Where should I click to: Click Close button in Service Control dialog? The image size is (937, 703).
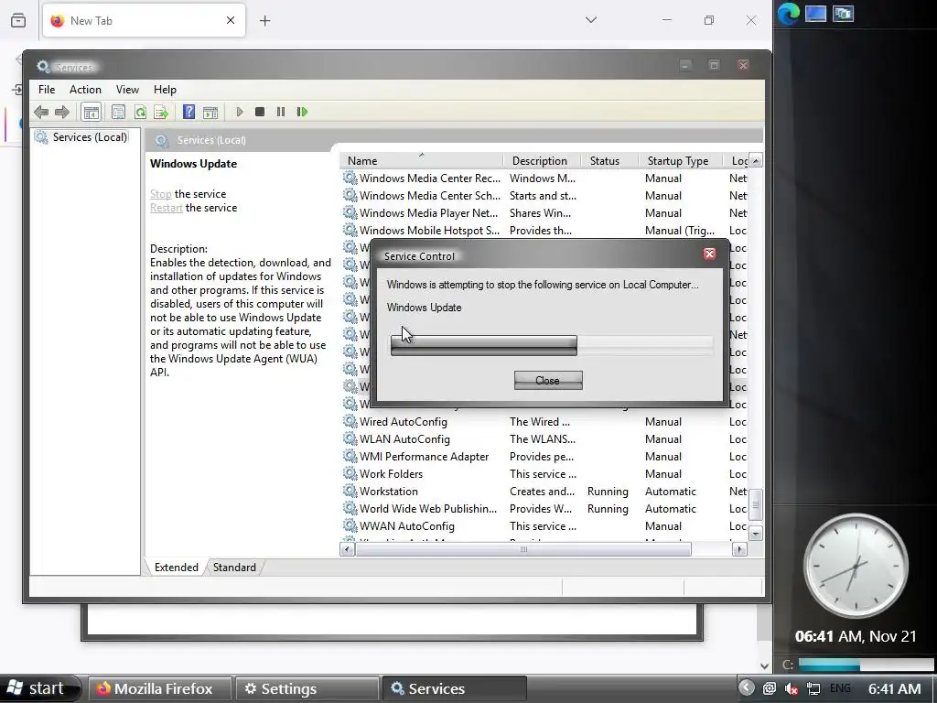(548, 380)
